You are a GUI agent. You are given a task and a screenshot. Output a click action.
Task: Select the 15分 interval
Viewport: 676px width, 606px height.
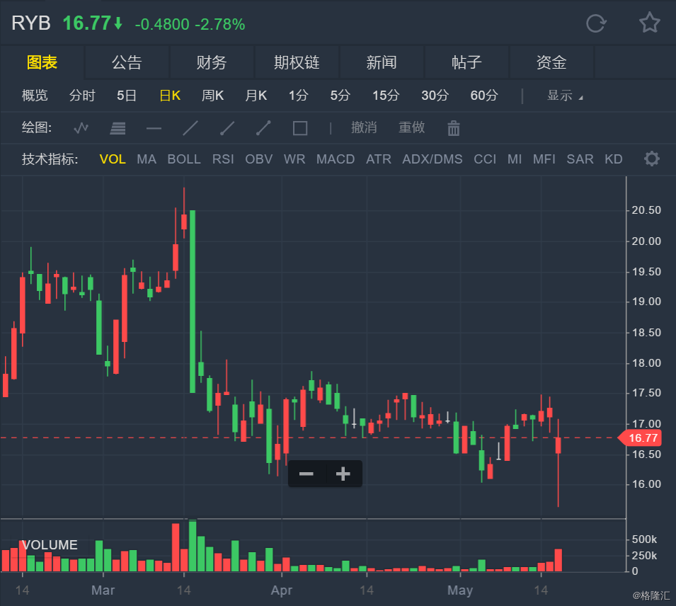(386, 96)
